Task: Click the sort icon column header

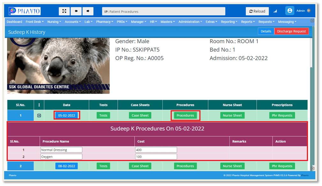Action: (x=39, y=105)
